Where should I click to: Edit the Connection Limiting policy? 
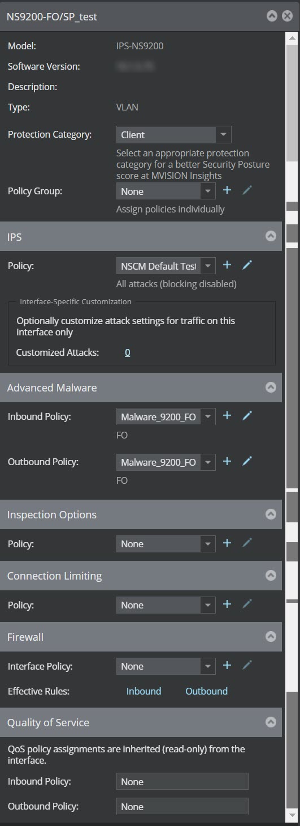pyautogui.click(x=246, y=604)
